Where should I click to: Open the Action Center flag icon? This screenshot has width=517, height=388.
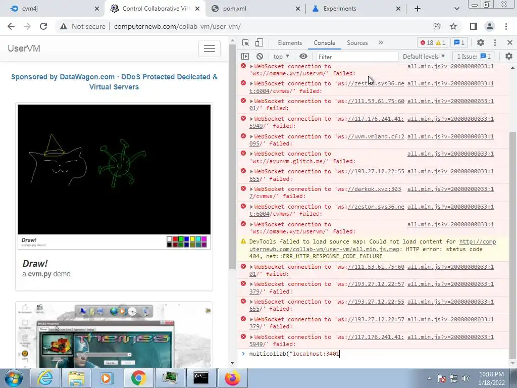442,378
